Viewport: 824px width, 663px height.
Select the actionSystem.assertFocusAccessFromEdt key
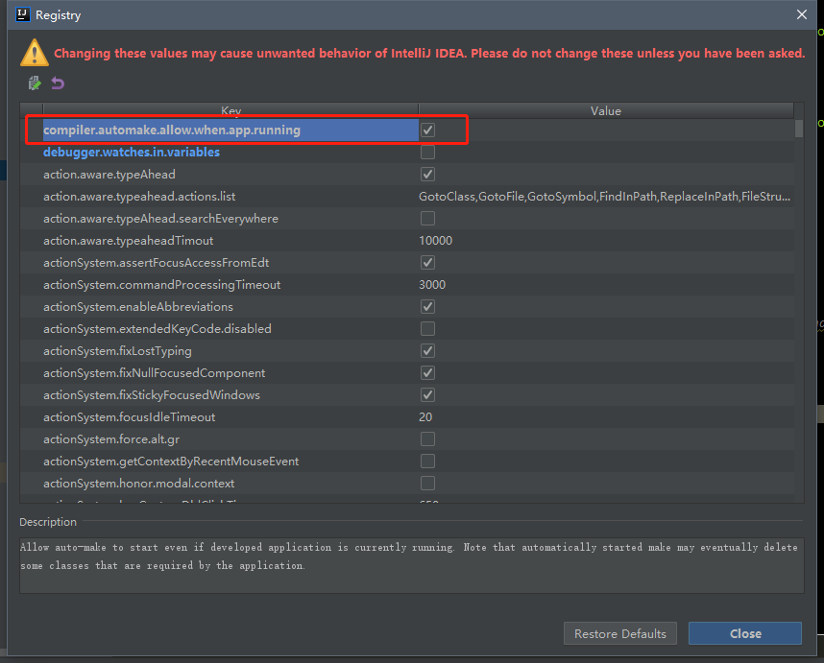157,262
